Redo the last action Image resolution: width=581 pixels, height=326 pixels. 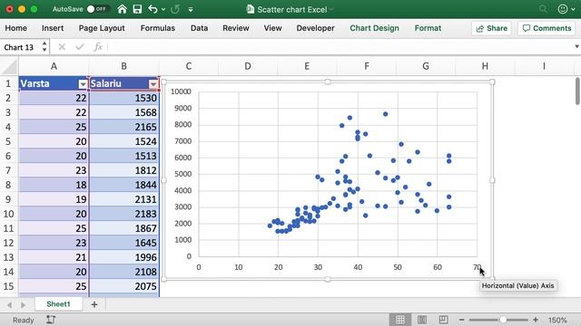(175, 9)
